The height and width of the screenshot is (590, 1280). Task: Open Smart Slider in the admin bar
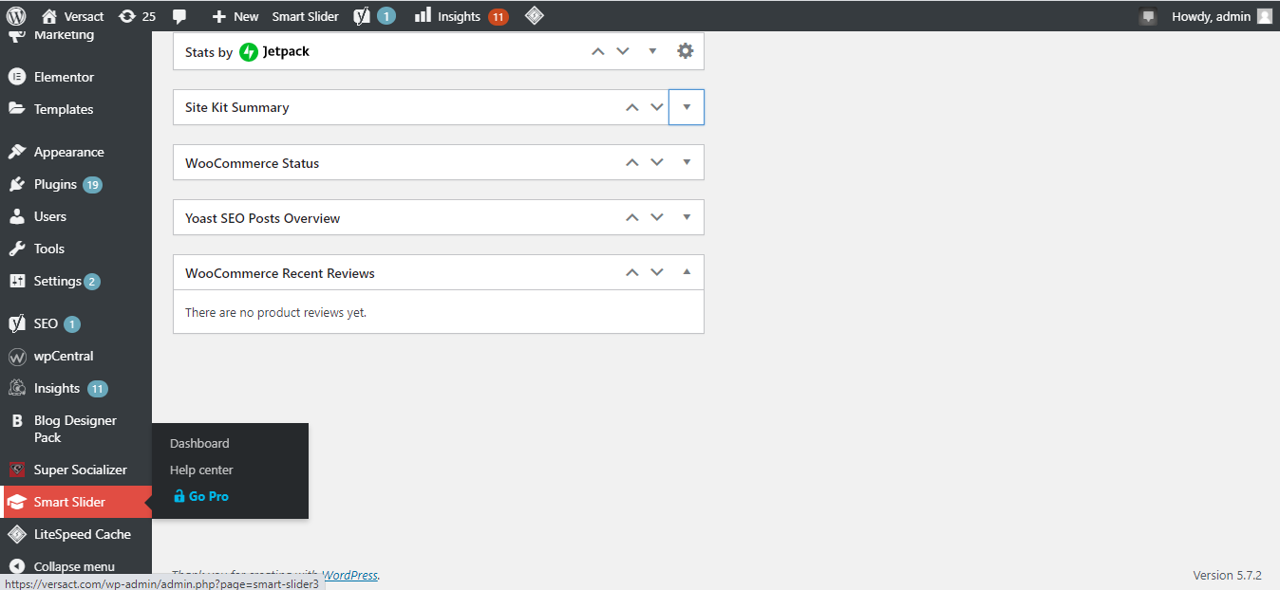pyautogui.click(x=305, y=16)
